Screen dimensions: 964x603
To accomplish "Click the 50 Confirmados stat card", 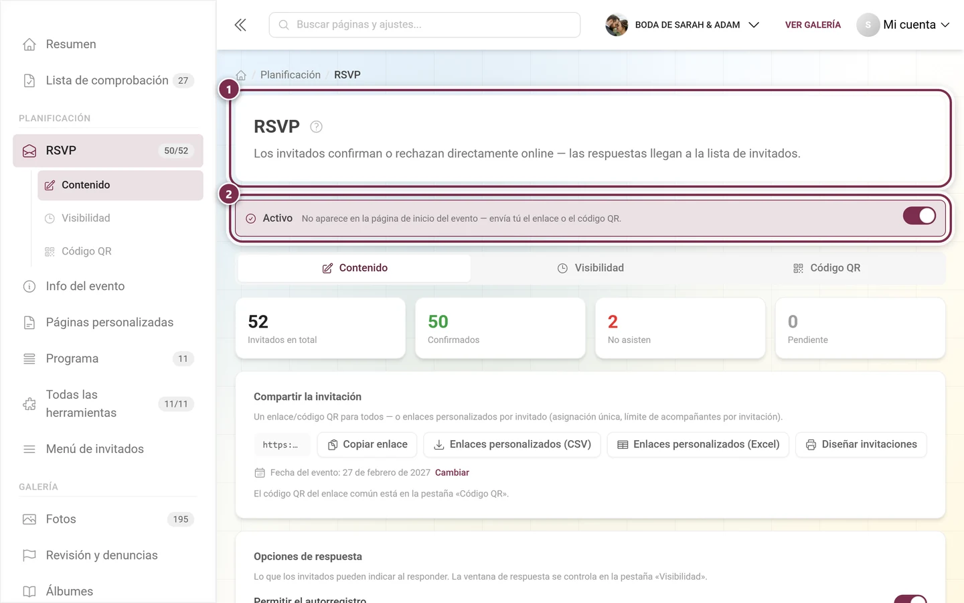I will (x=500, y=328).
